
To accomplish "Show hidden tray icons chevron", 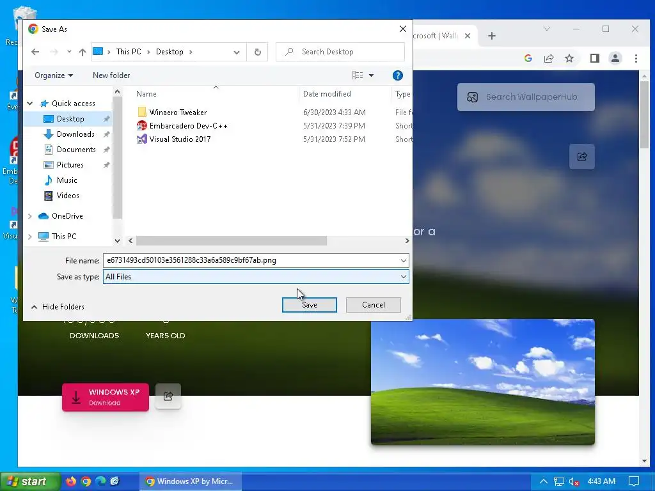I will click(x=543, y=481).
